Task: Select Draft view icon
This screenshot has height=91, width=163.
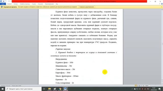Action: click(143, 86)
